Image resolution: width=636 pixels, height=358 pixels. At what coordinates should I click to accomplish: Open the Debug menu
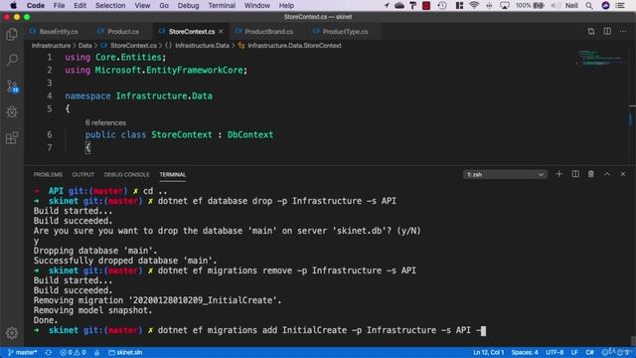coord(188,5)
